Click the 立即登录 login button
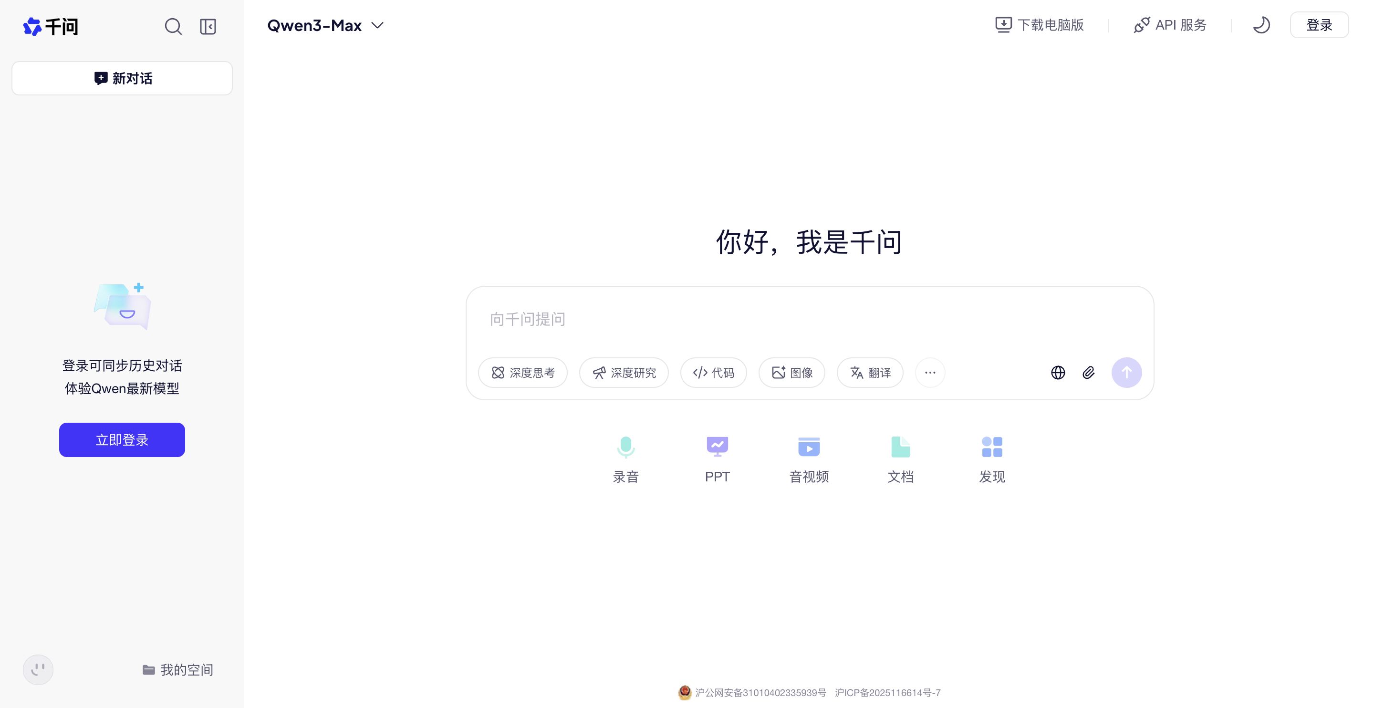Screen dimensions: 1374x708 click(122, 439)
